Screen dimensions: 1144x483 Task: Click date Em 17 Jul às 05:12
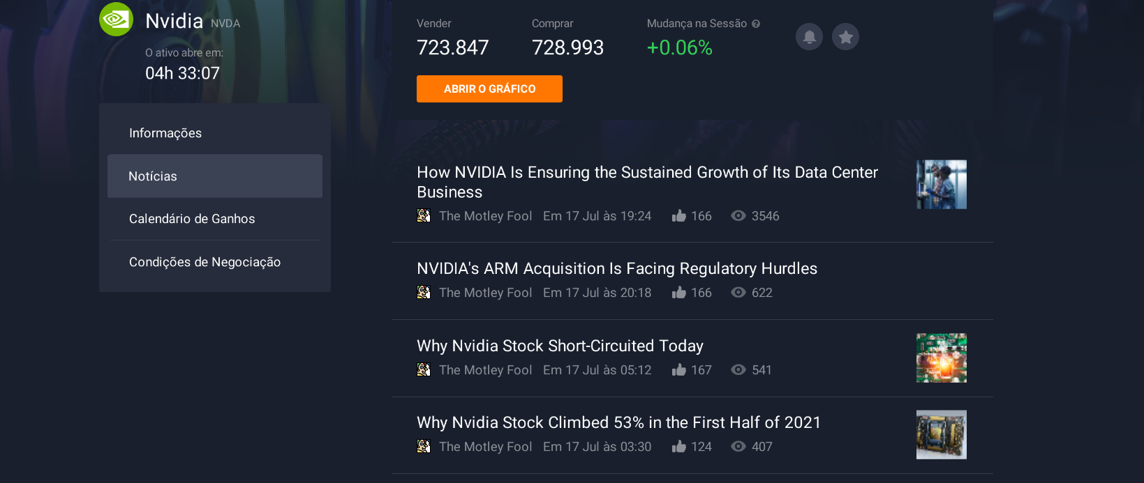(x=597, y=370)
